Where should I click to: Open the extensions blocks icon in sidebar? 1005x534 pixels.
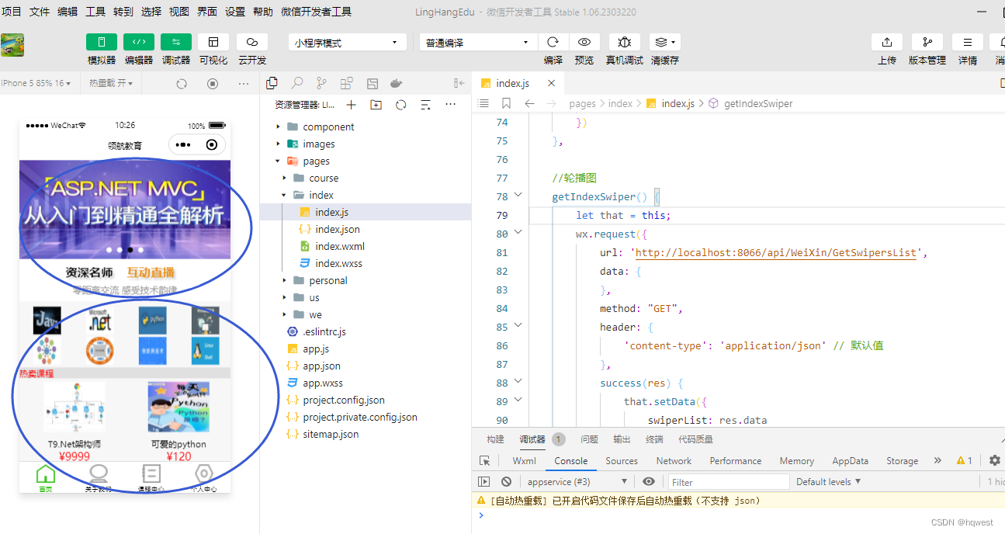(x=346, y=83)
